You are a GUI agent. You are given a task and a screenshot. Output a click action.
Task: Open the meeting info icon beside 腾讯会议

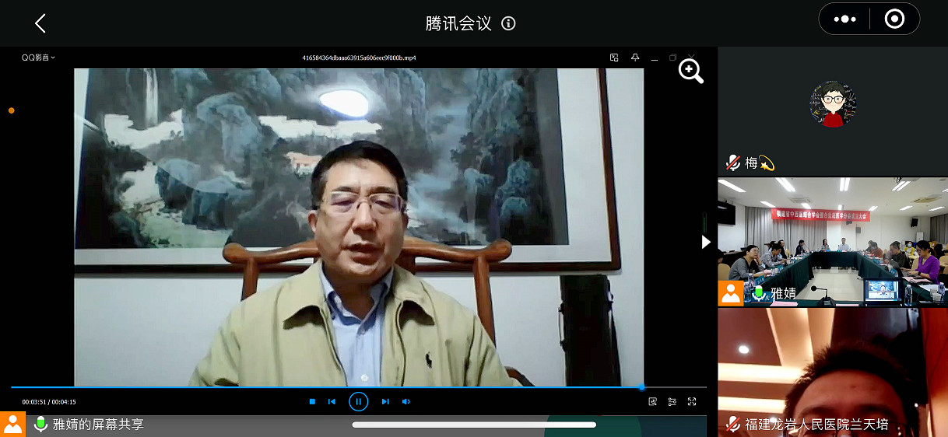click(508, 23)
